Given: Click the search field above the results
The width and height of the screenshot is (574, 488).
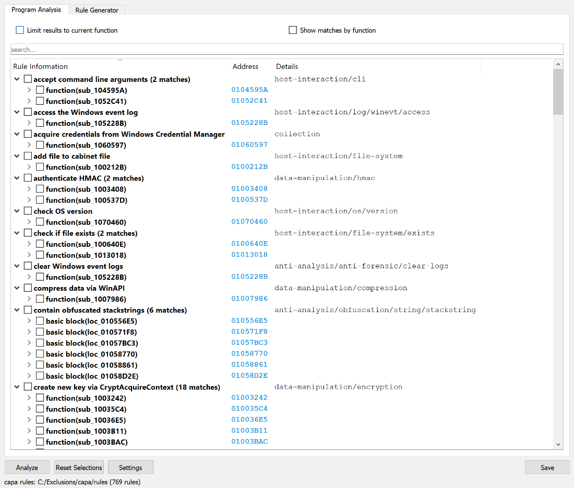Looking at the screenshot, I should (287, 49).
